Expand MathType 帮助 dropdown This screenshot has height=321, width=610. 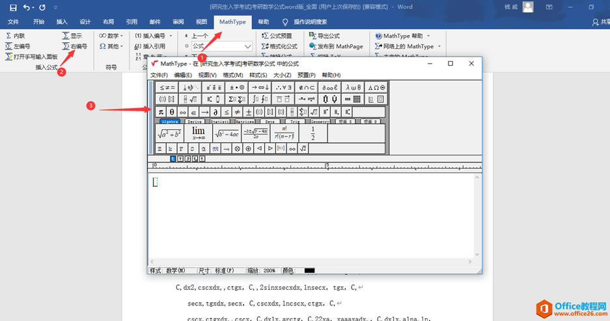point(428,36)
